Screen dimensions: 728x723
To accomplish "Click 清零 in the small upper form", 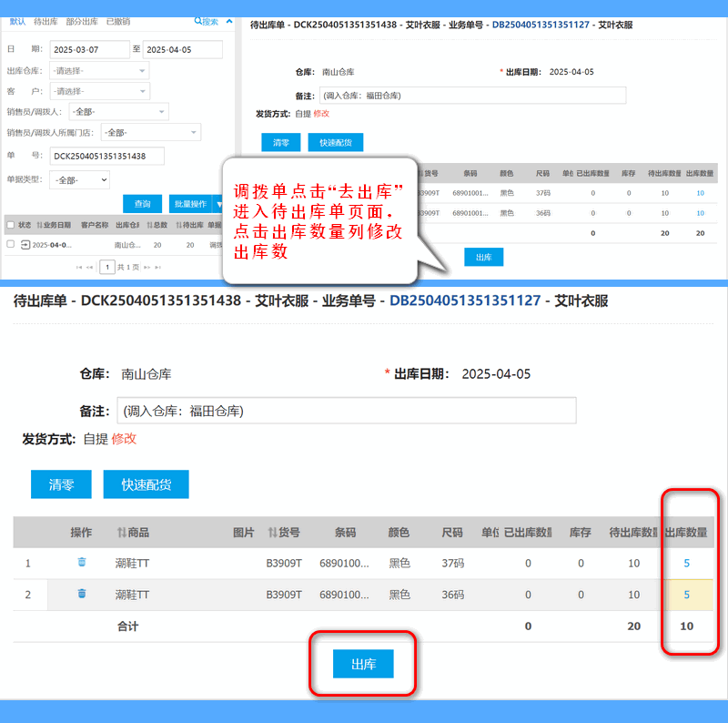I will click(x=281, y=142).
